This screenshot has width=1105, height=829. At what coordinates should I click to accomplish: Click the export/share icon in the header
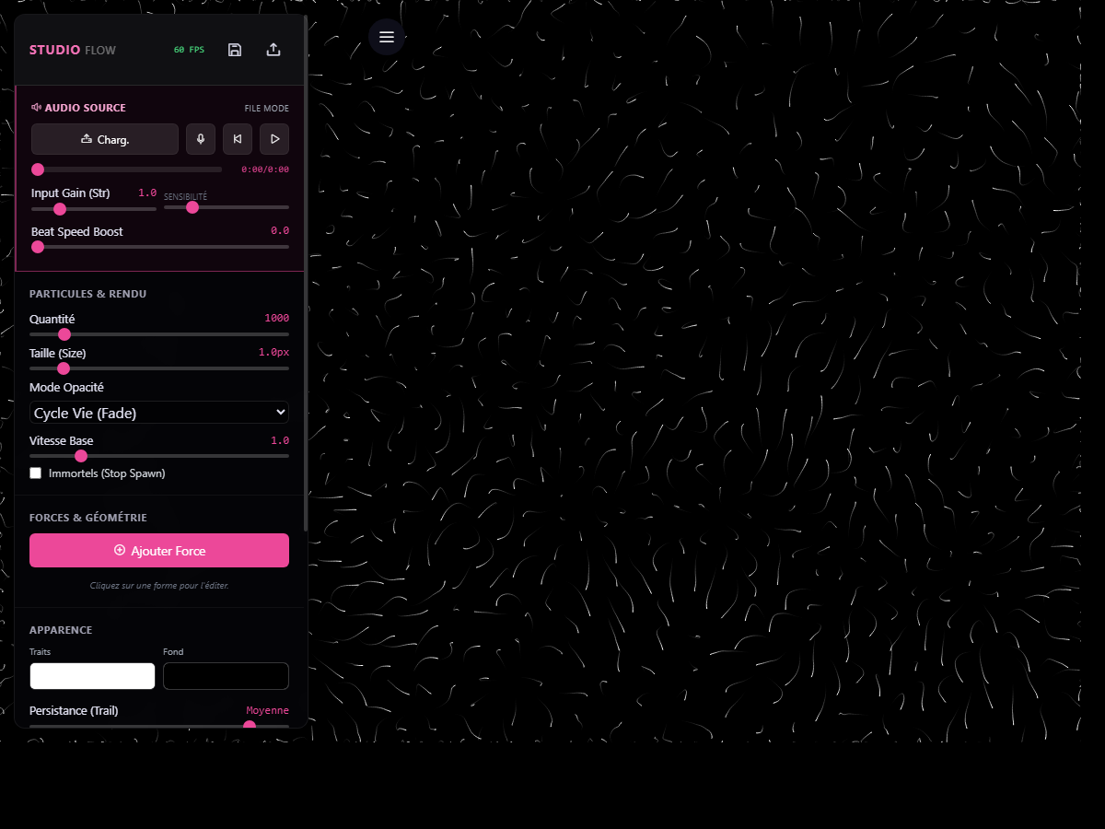(273, 49)
